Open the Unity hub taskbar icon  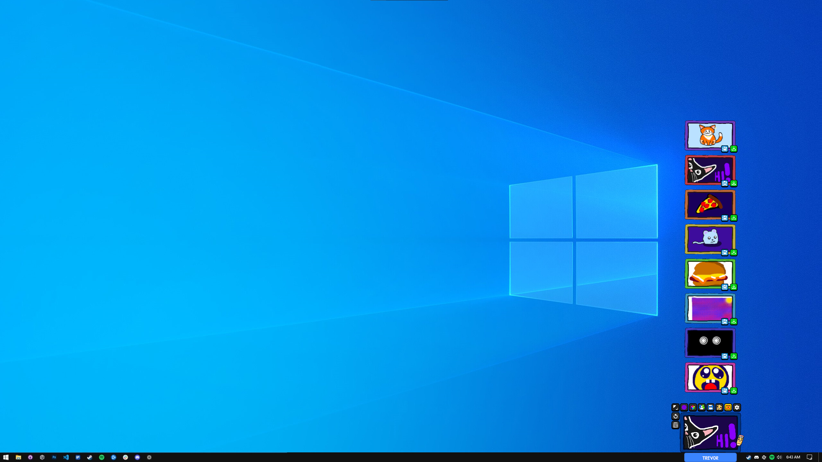(x=42, y=457)
